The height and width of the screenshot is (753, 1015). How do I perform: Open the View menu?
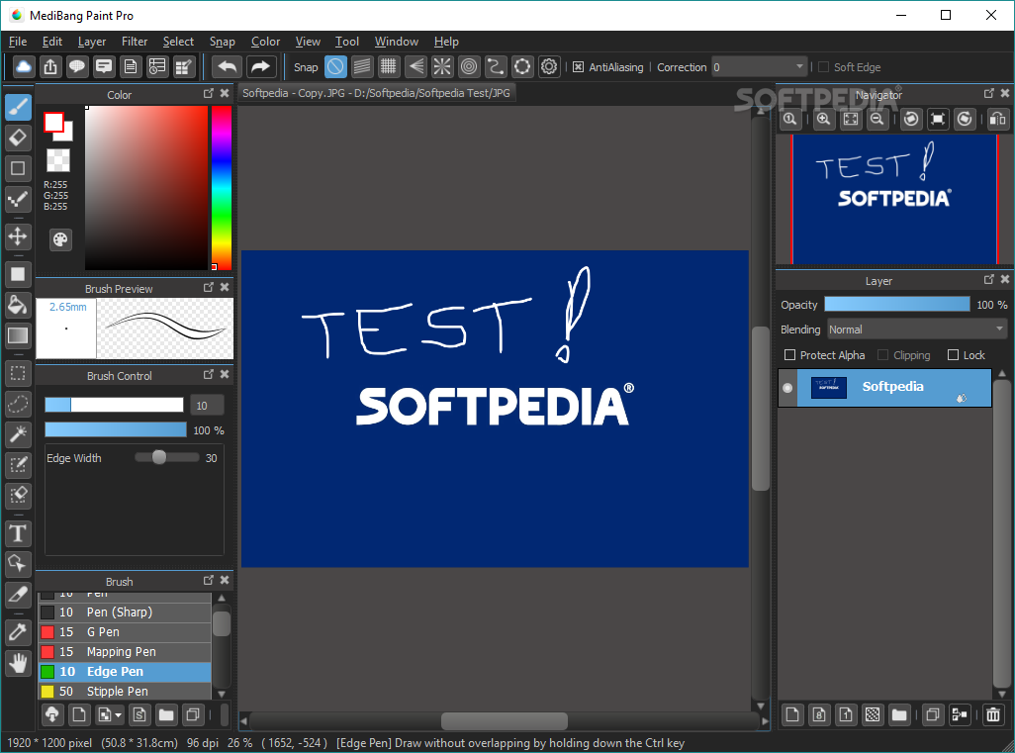tap(308, 42)
